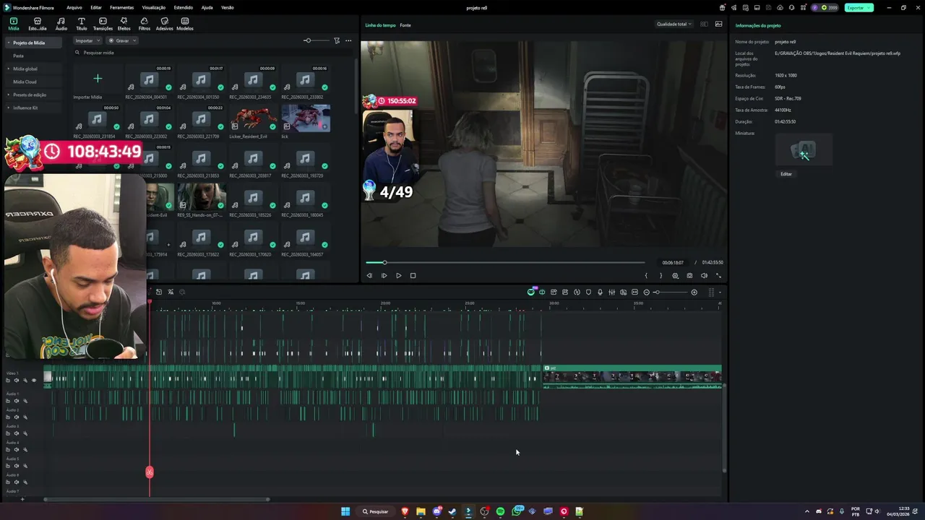Zoom out the timeline with minus button

point(646,292)
